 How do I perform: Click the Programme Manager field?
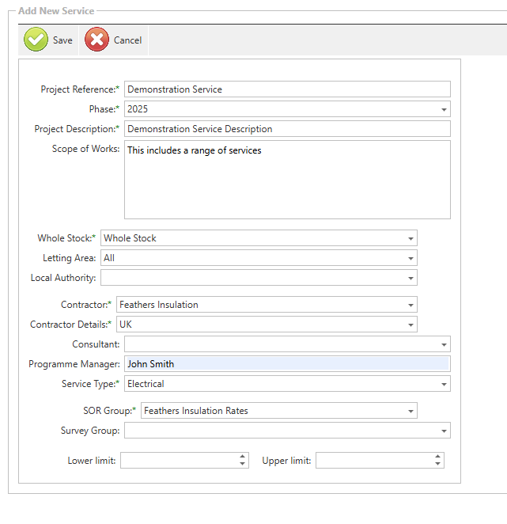click(287, 364)
